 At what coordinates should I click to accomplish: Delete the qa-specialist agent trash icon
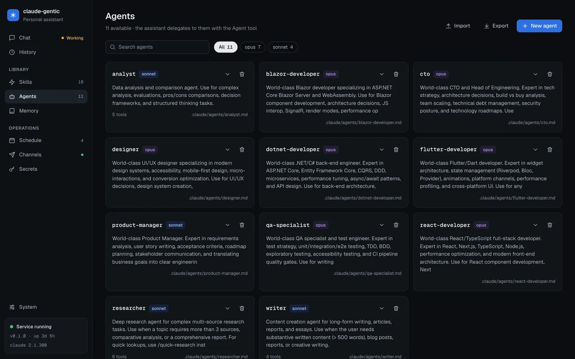click(x=396, y=225)
